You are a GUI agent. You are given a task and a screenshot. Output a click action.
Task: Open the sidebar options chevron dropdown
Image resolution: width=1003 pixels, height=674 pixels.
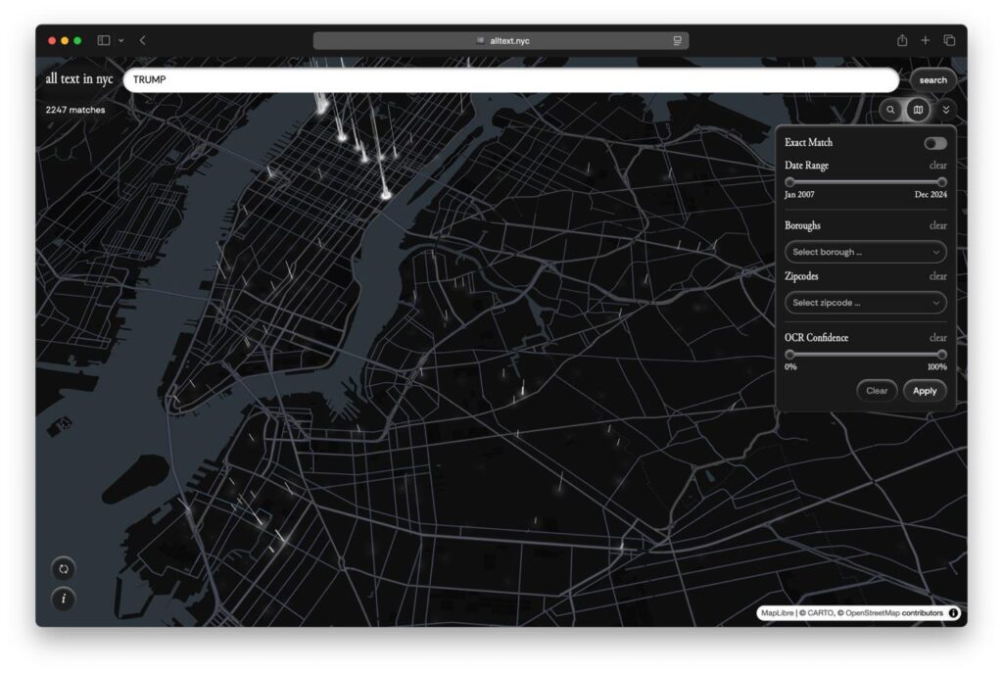coord(120,40)
